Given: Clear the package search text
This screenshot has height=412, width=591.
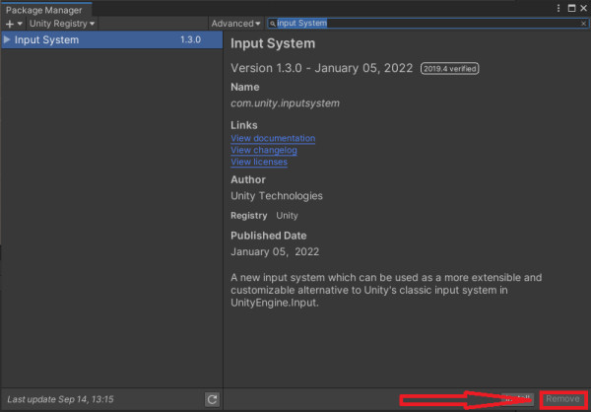Looking at the screenshot, I should (x=583, y=24).
